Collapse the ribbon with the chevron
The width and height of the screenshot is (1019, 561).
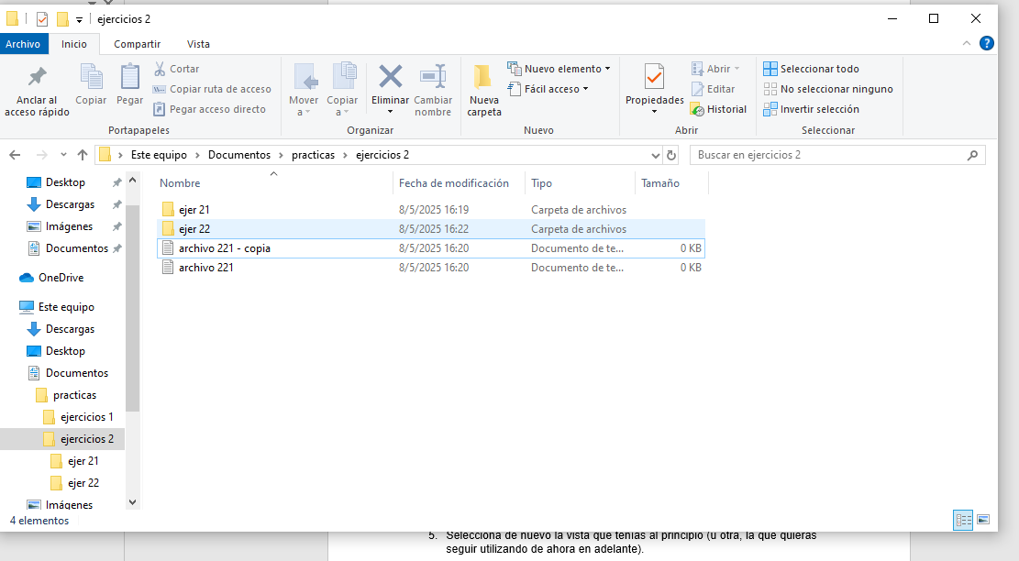click(x=966, y=44)
